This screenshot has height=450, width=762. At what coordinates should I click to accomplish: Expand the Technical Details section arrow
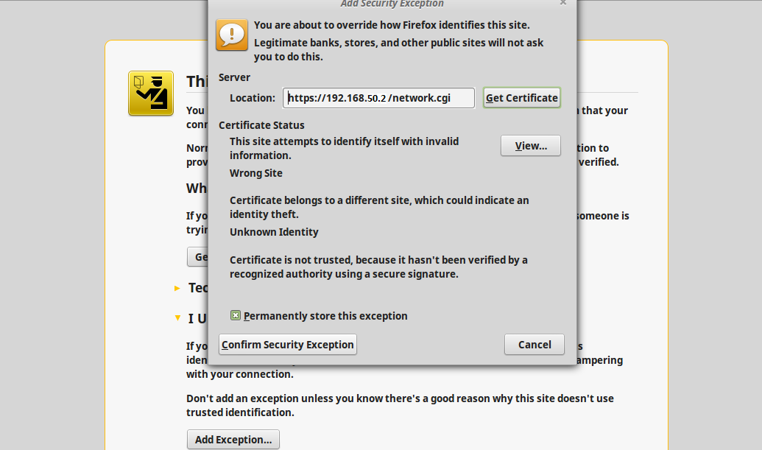[177, 288]
